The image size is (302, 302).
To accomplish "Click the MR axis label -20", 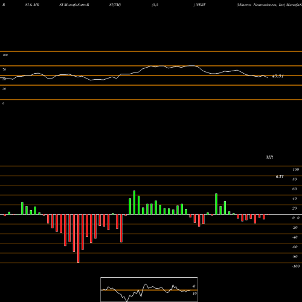I will coord(295,228).
